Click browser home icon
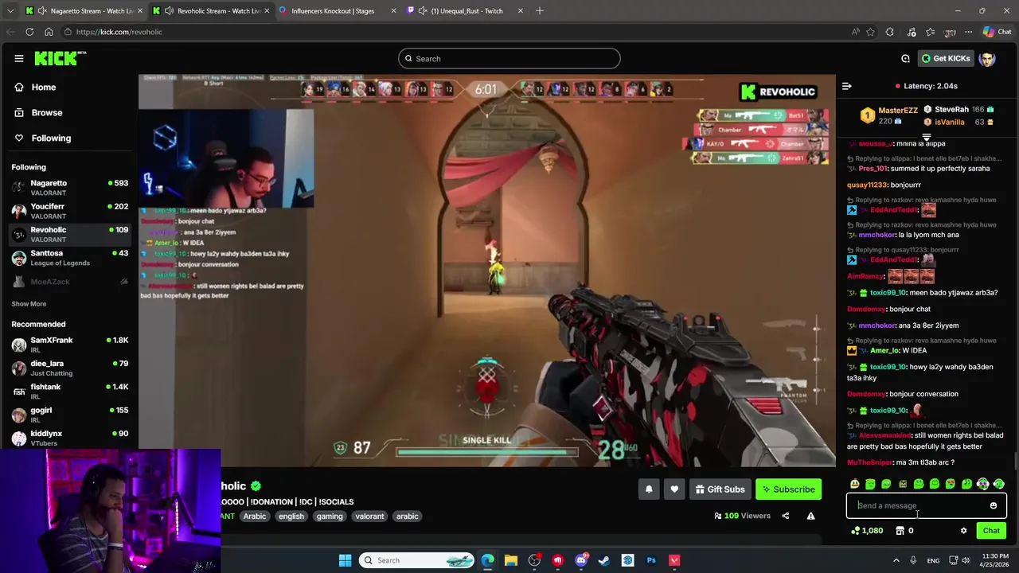 coord(49,32)
